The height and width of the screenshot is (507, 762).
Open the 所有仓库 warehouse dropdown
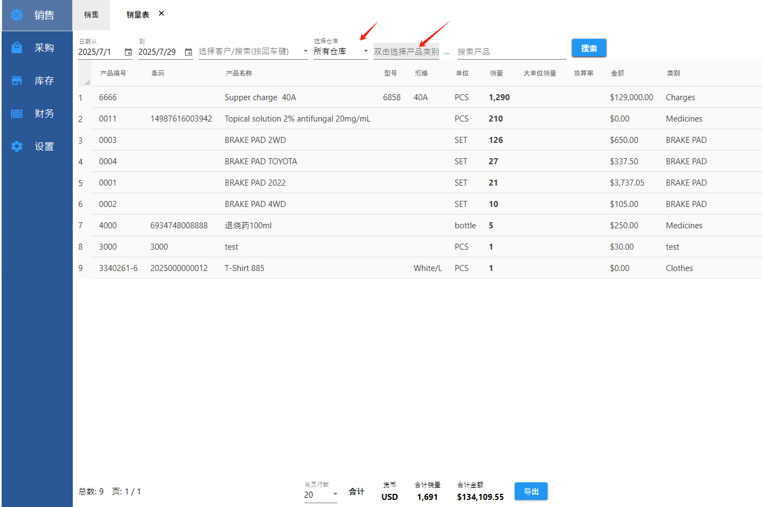[x=365, y=51]
